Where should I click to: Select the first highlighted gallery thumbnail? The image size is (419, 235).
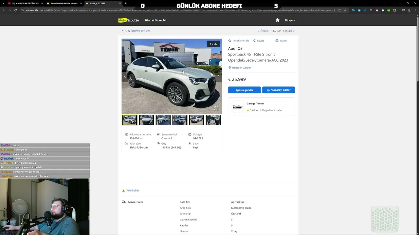(x=130, y=120)
